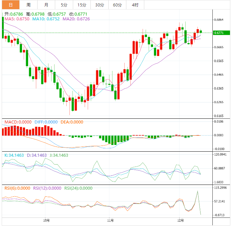Click the 高:0.6798 high price text
This screenshot has width=231, height=229.
point(35,14)
